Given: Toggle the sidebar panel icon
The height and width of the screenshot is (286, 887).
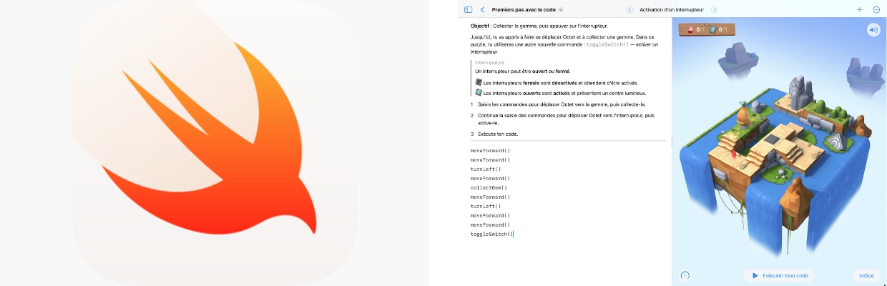Looking at the screenshot, I should tap(468, 10).
